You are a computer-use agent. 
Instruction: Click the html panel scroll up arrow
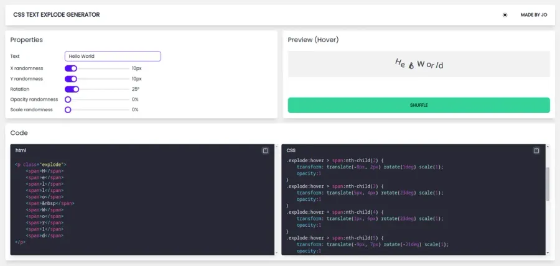(276, 146)
